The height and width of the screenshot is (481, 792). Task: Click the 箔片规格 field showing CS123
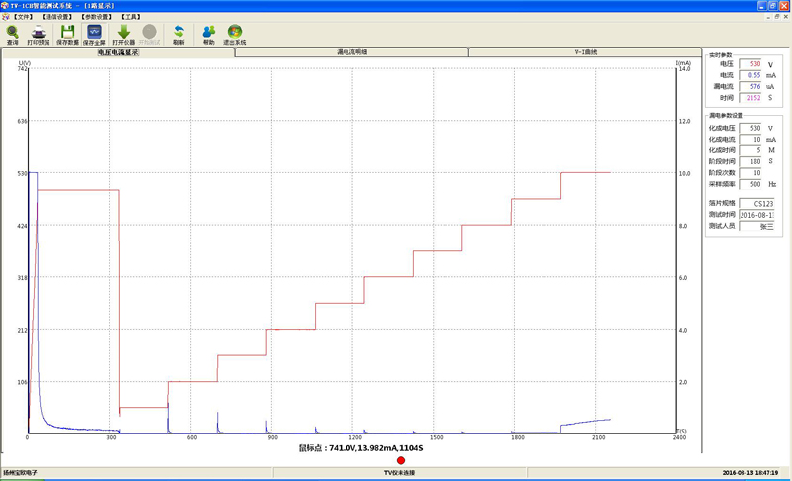click(757, 203)
